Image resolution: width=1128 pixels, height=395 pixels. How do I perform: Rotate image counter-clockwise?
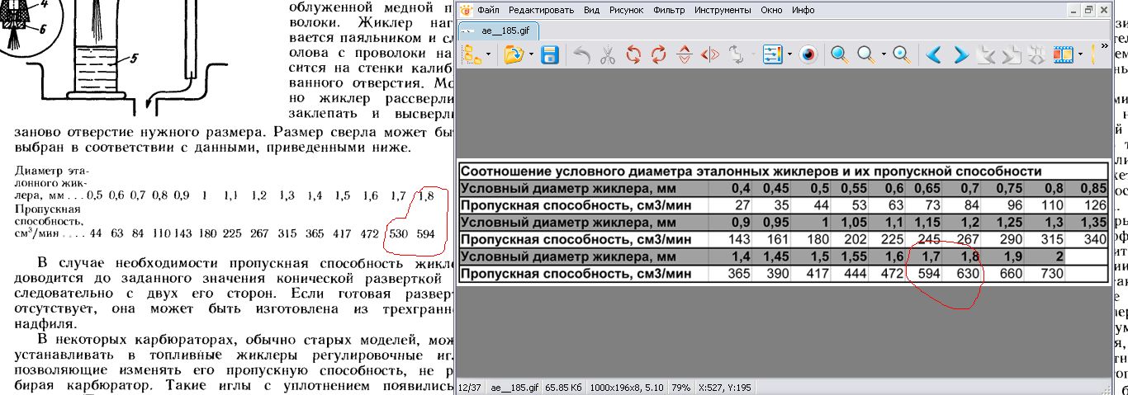pos(633,55)
